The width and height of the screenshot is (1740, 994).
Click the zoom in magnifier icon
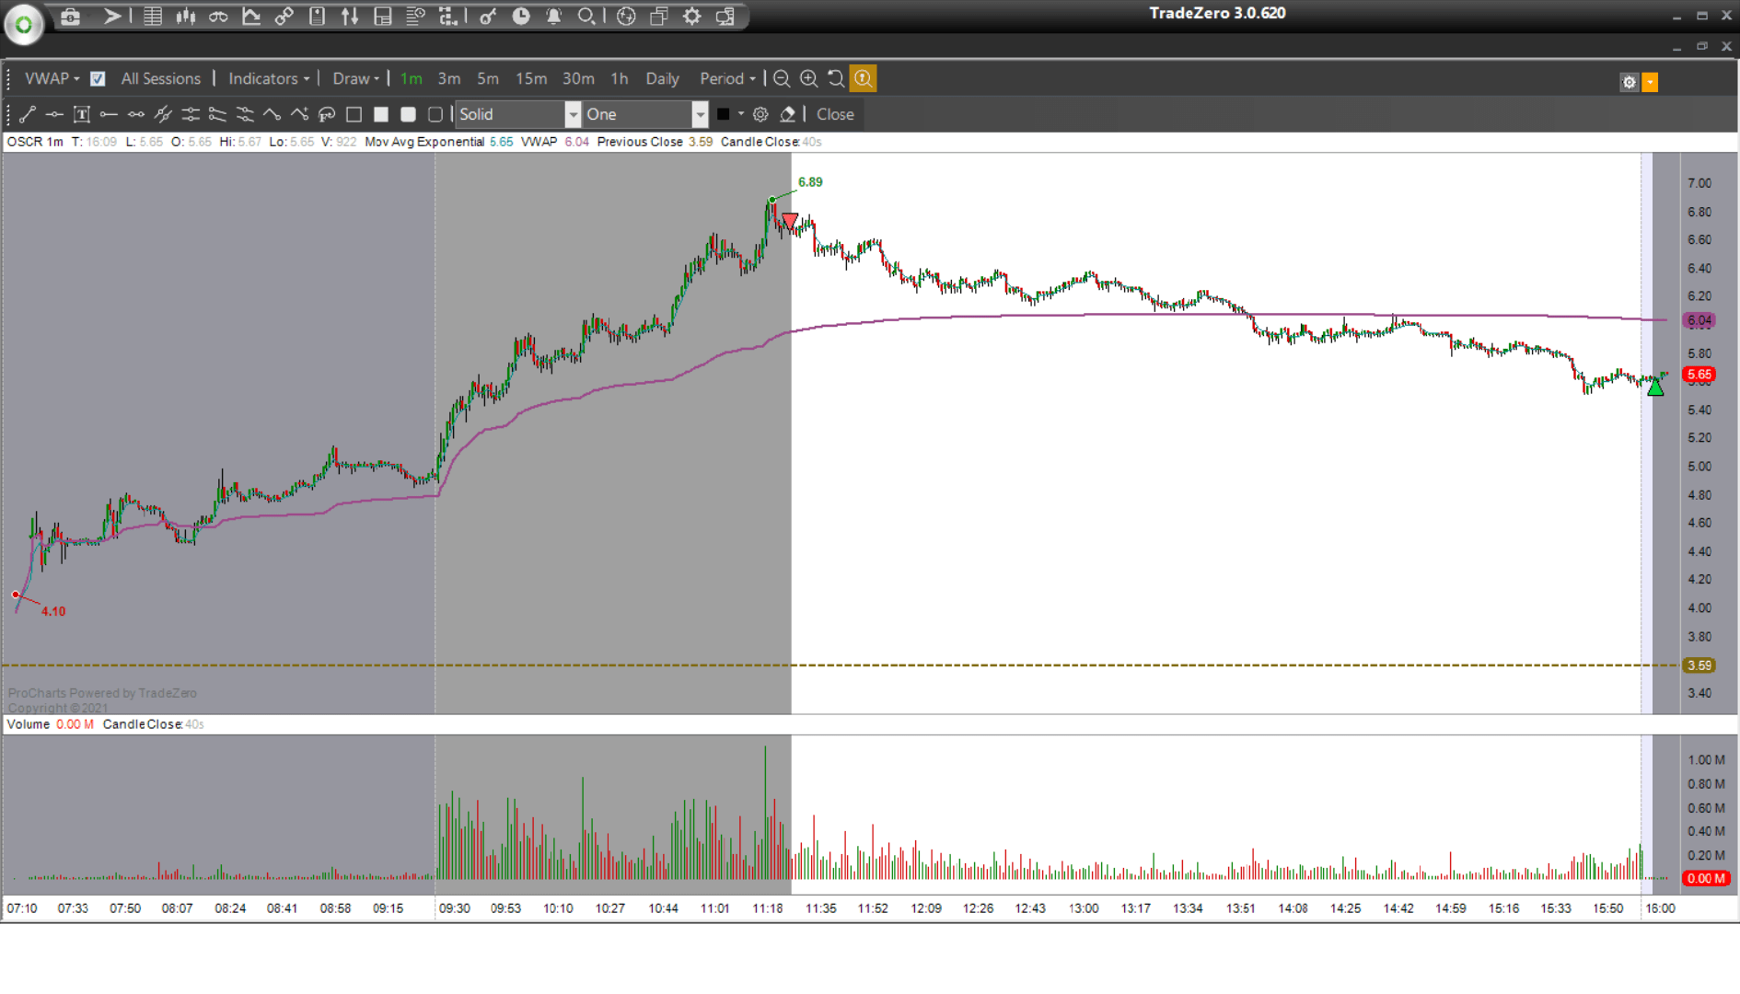pyautogui.click(x=808, y=79)
